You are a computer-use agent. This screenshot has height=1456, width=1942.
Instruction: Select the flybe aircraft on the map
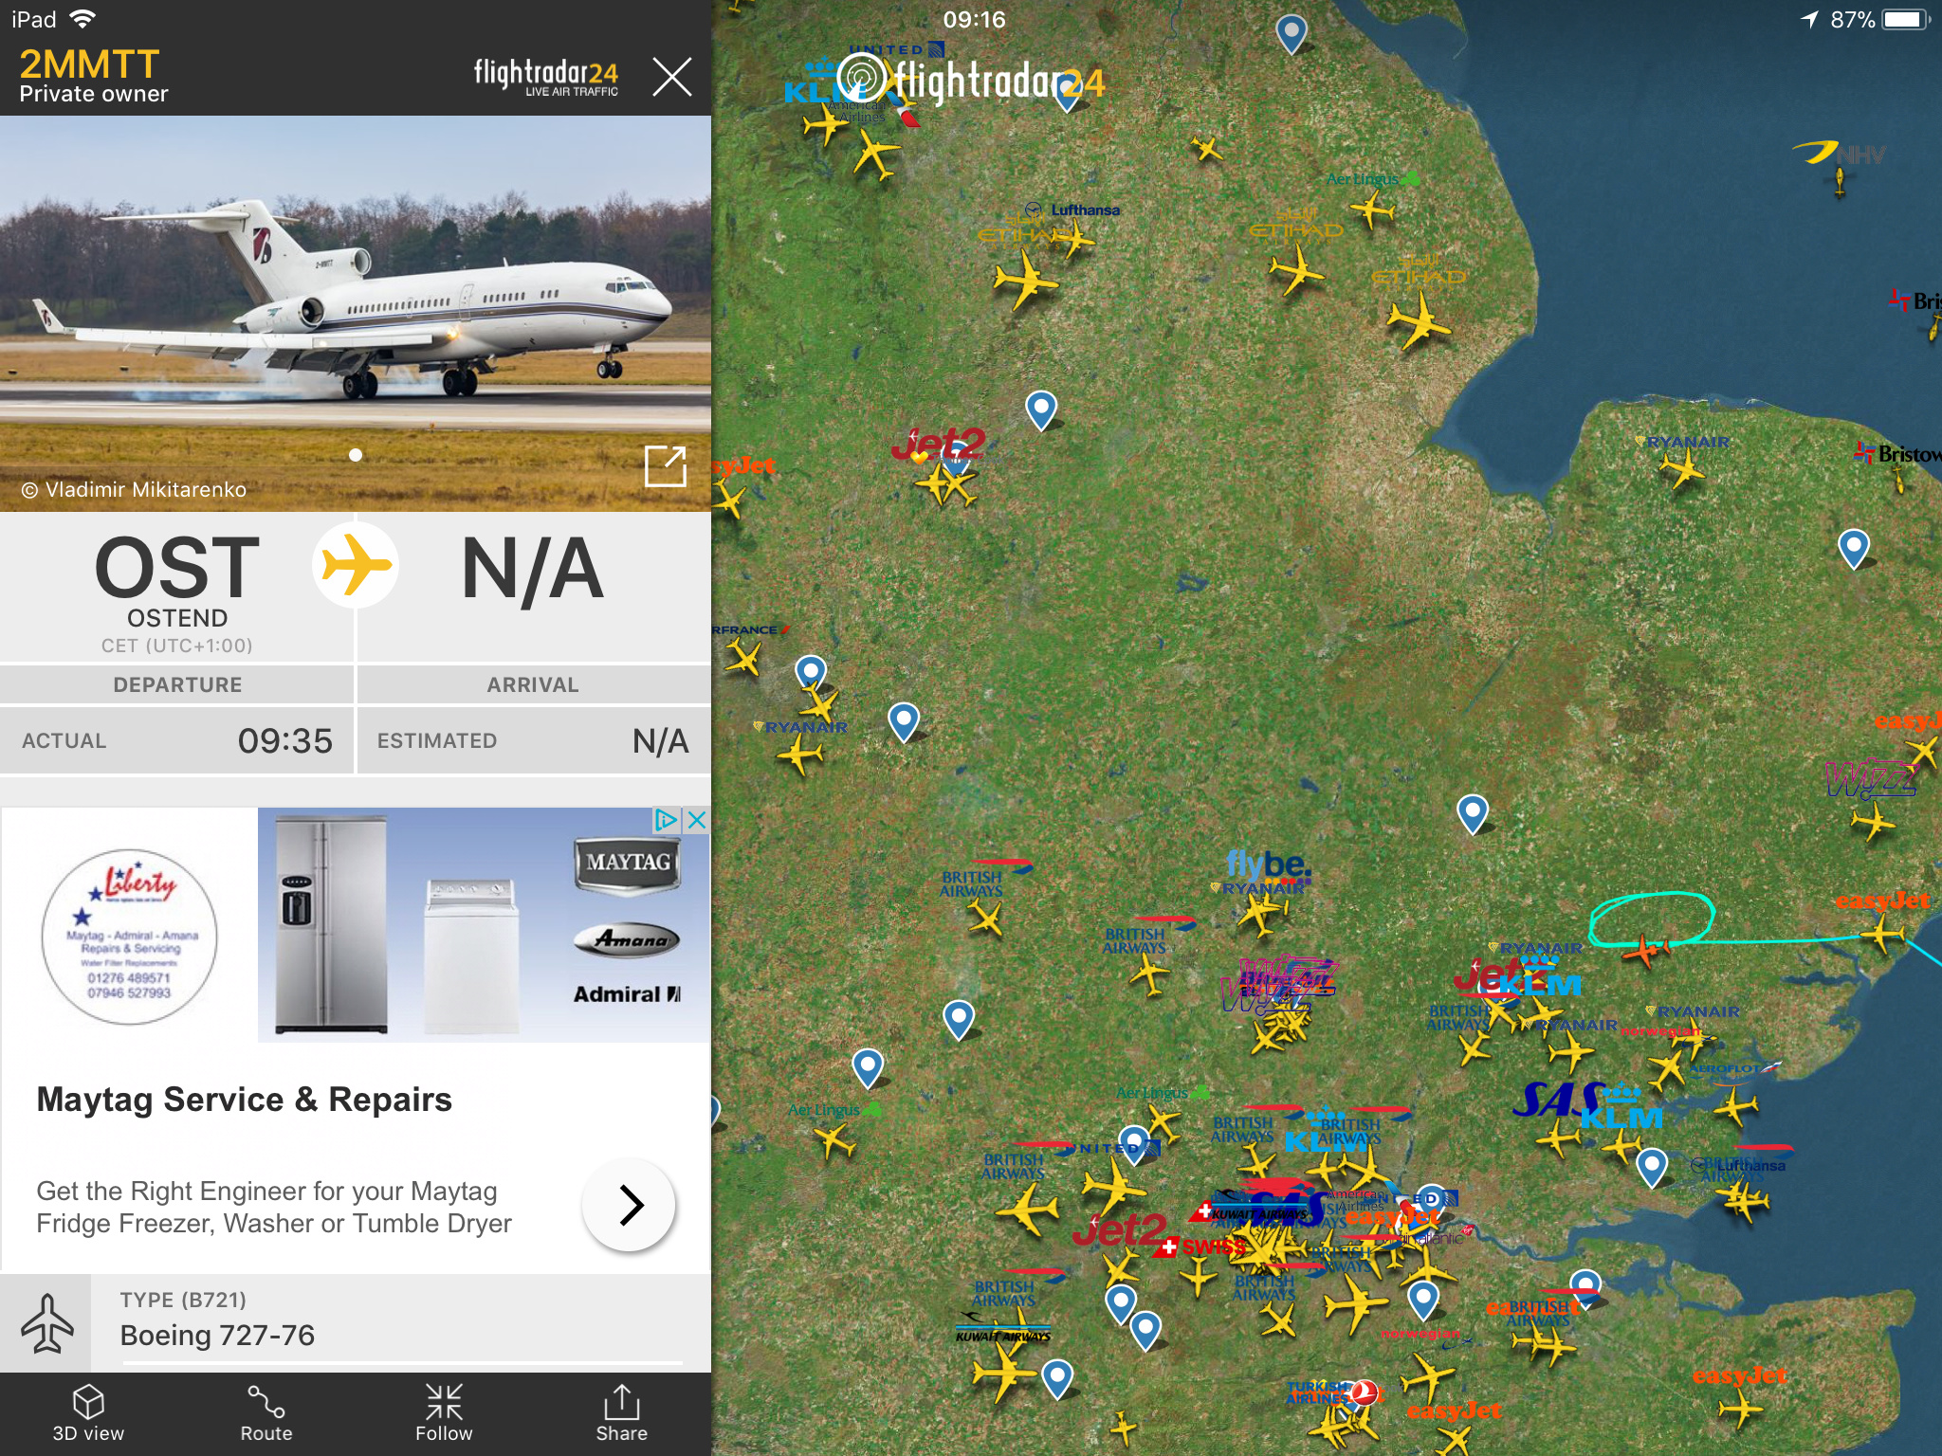pos(1261,914)
